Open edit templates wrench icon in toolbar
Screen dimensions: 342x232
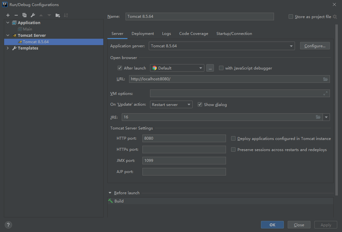[33, 15]
